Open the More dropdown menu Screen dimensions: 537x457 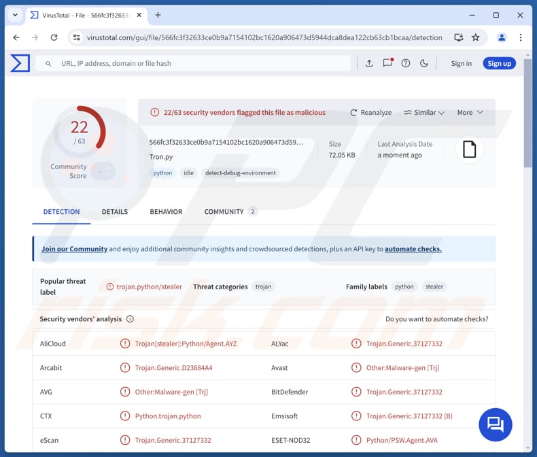[x=470, y=113]
